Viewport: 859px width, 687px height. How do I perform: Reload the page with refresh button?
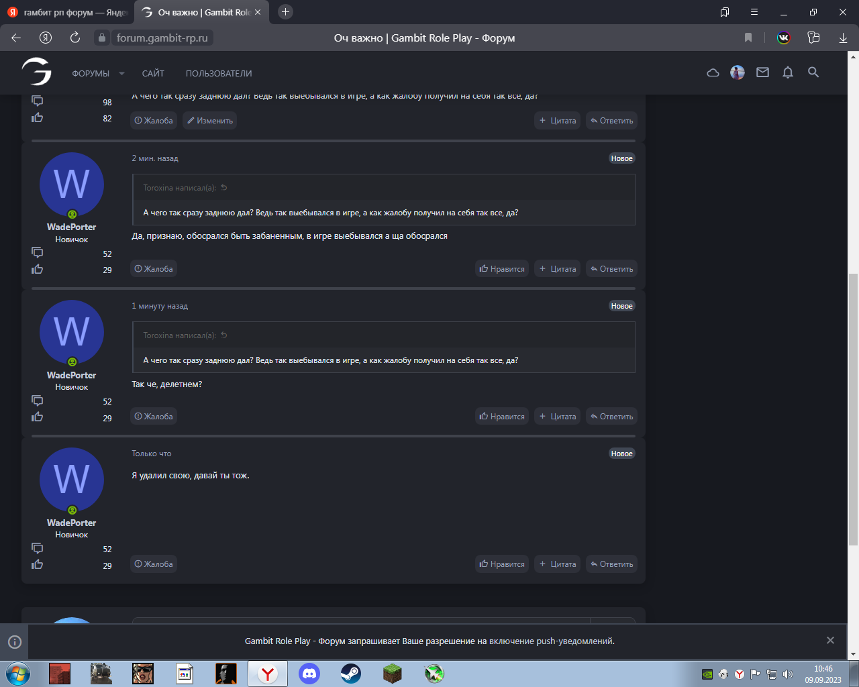(75, 38)
